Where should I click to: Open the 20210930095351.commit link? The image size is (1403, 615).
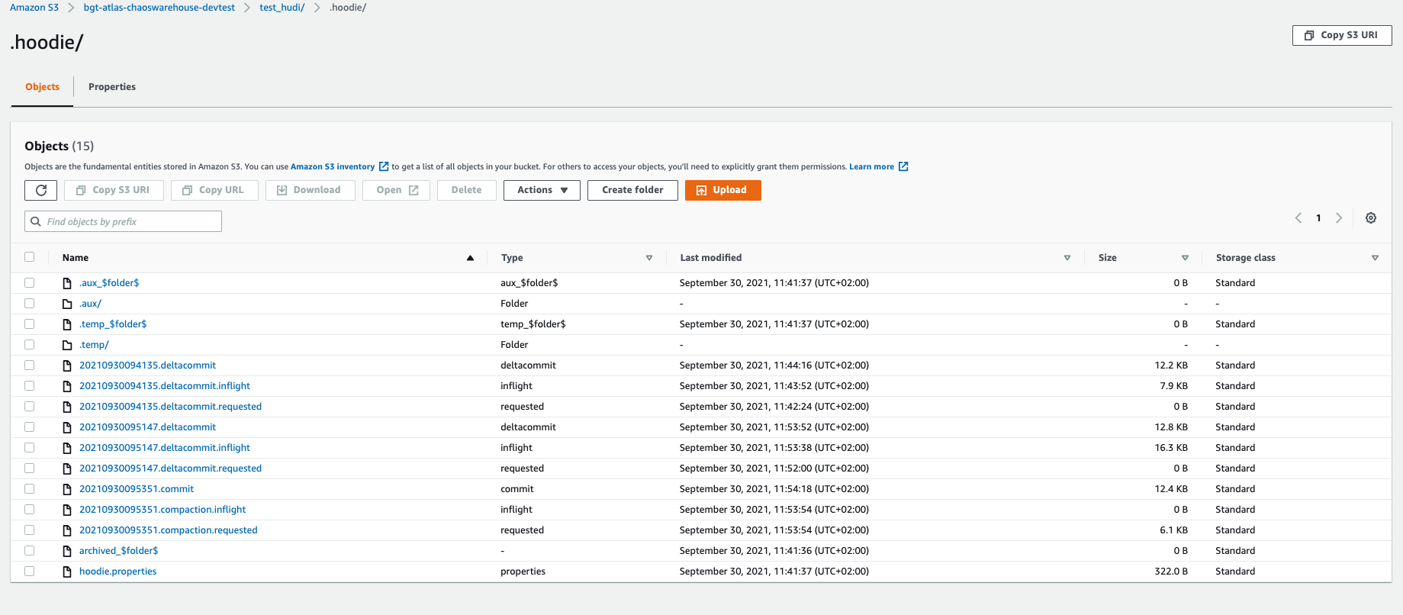pos(137,489)
